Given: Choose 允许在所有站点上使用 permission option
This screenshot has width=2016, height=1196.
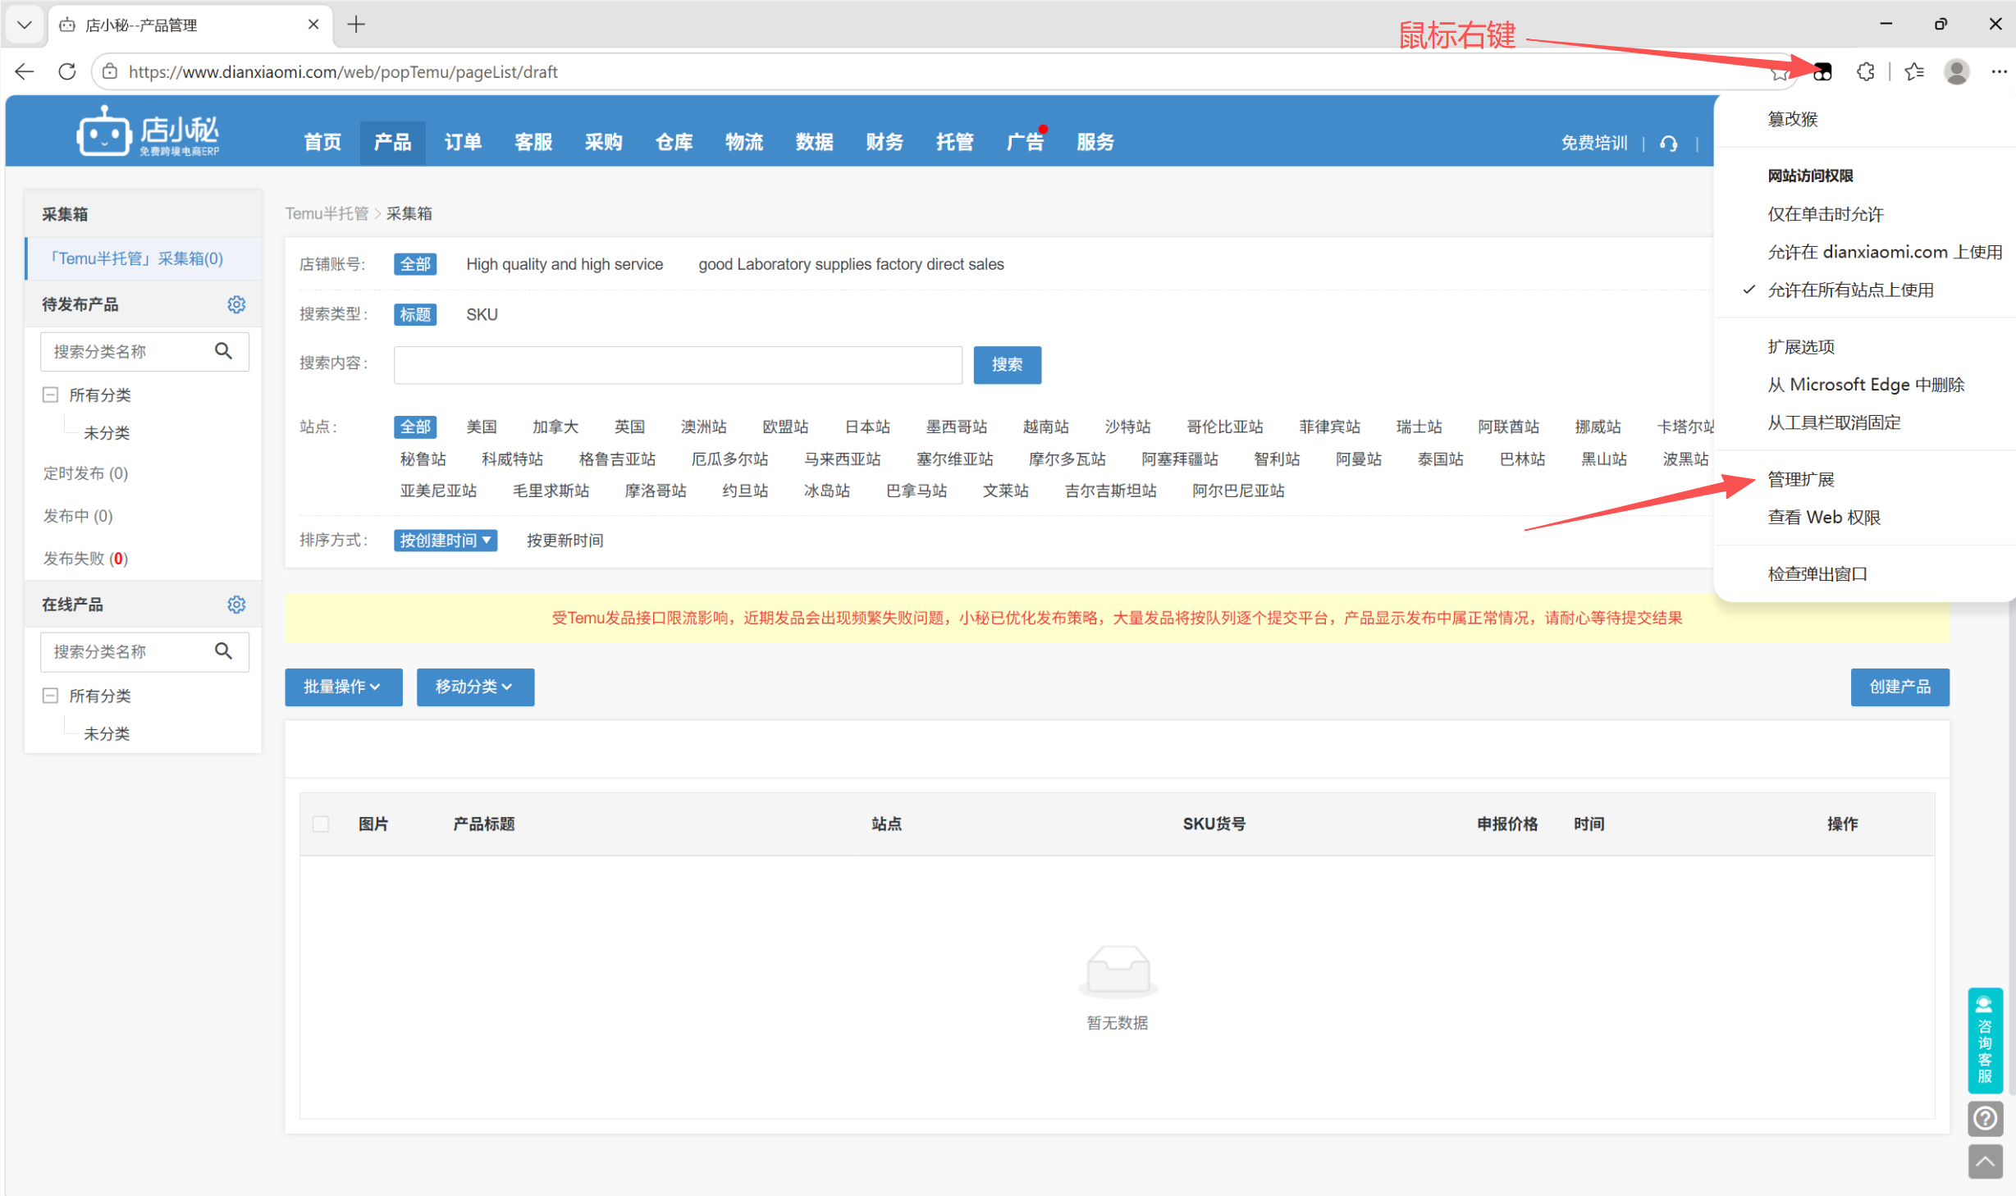Looking at the screenshot, I should coord(1850,290).
